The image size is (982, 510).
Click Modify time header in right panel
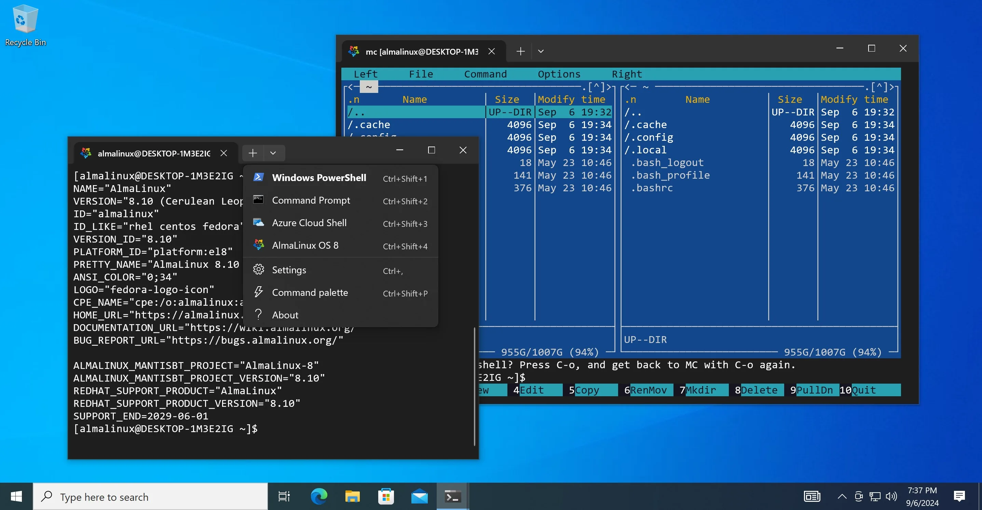854,99
